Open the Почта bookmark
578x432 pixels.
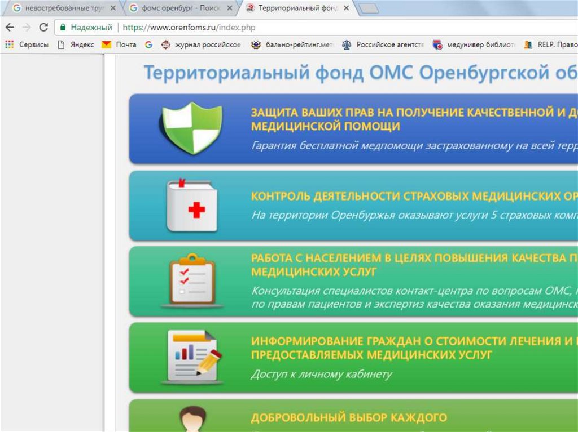[x=119, y=44]
